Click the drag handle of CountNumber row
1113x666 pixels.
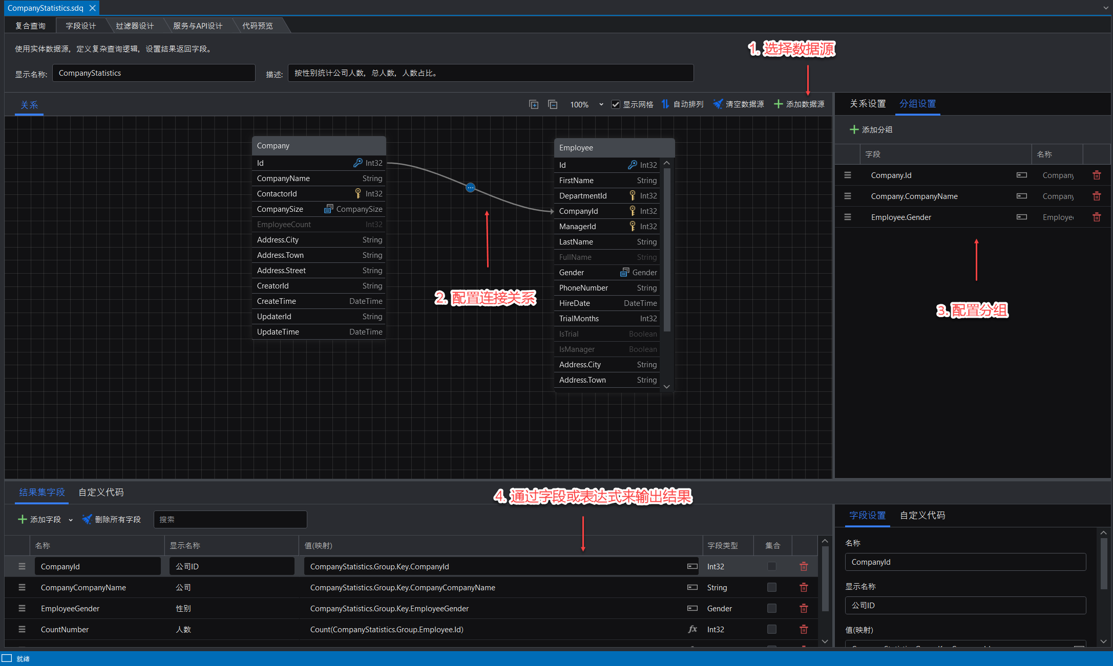(x=22, y=630)
